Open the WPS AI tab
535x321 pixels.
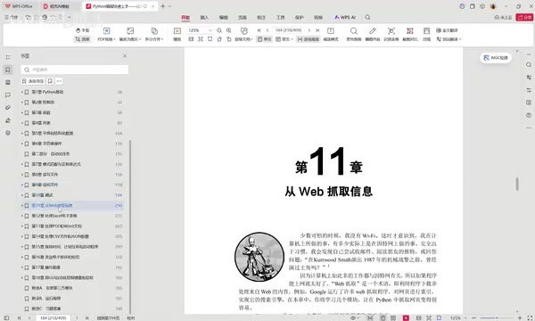tap(345, 18)
